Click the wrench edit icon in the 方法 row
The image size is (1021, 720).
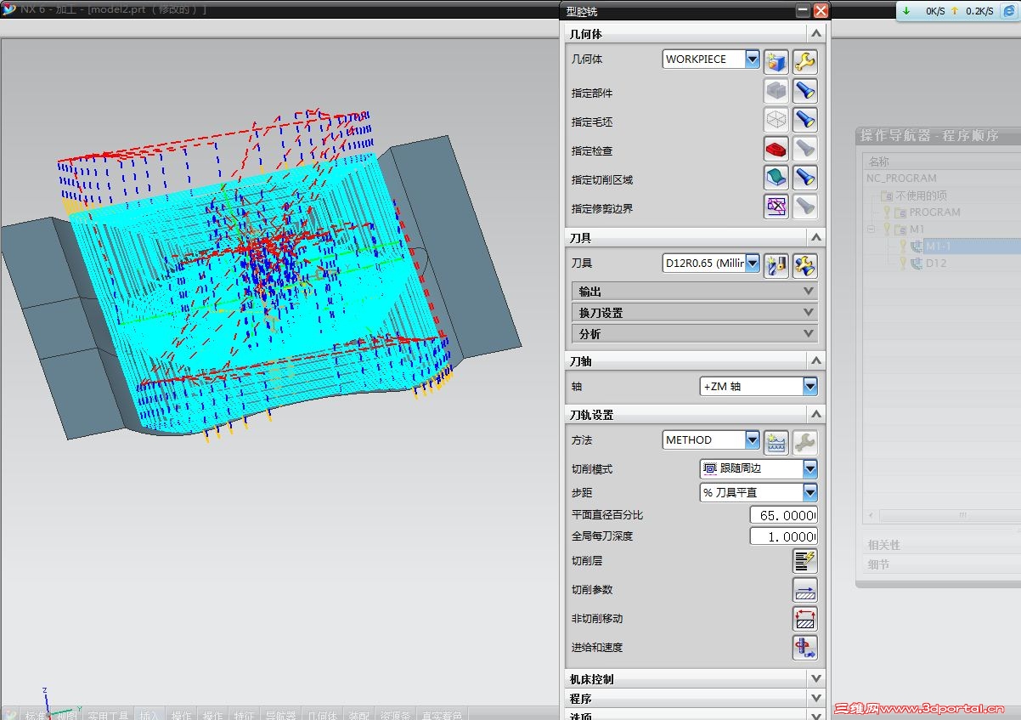804,442
